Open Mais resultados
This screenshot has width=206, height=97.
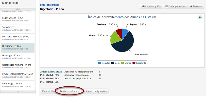click(69, 91)
